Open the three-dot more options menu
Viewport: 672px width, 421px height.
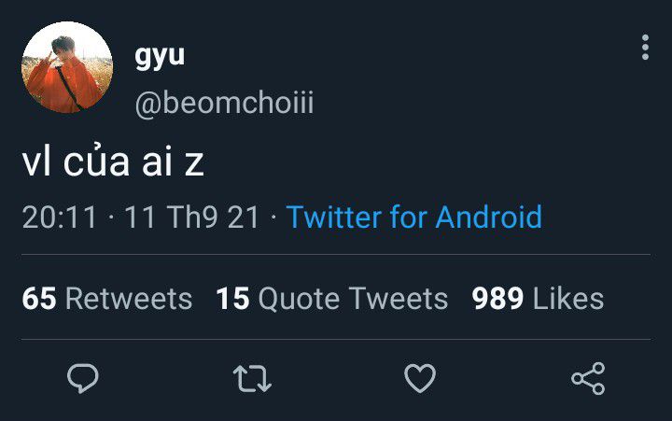point(645,48)
